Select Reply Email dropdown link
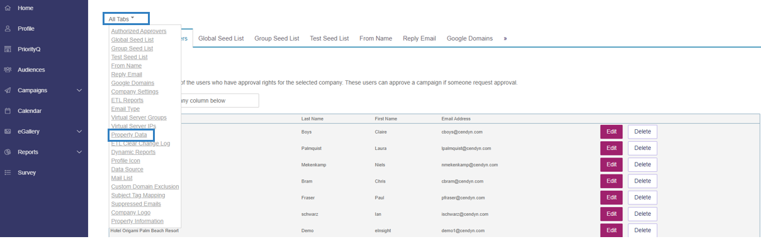The image size is (761, 239). click(126, 74)
